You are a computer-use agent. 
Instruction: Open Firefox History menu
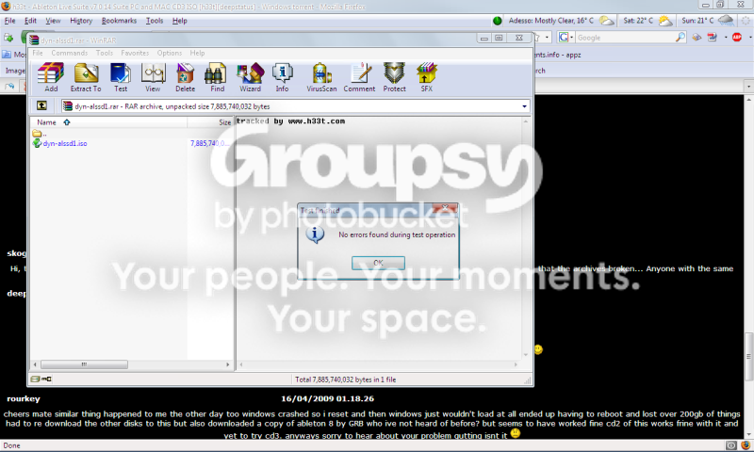[81, 21]
